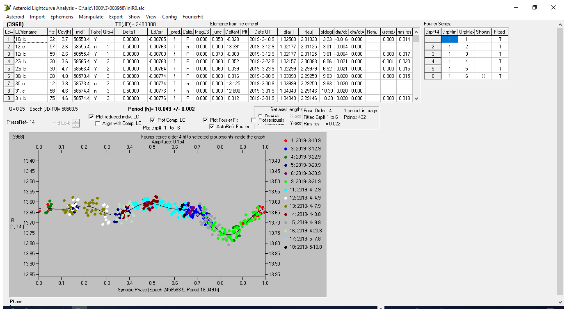Click the Shown X cell in Fourier row 6
Screen dimensions: 567x309
483,76
